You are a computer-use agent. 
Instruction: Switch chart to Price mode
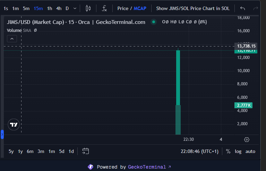123,8
